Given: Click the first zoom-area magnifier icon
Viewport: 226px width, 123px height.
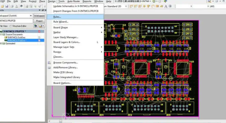Looking at the screenshot, I should (x=27, y=6).
